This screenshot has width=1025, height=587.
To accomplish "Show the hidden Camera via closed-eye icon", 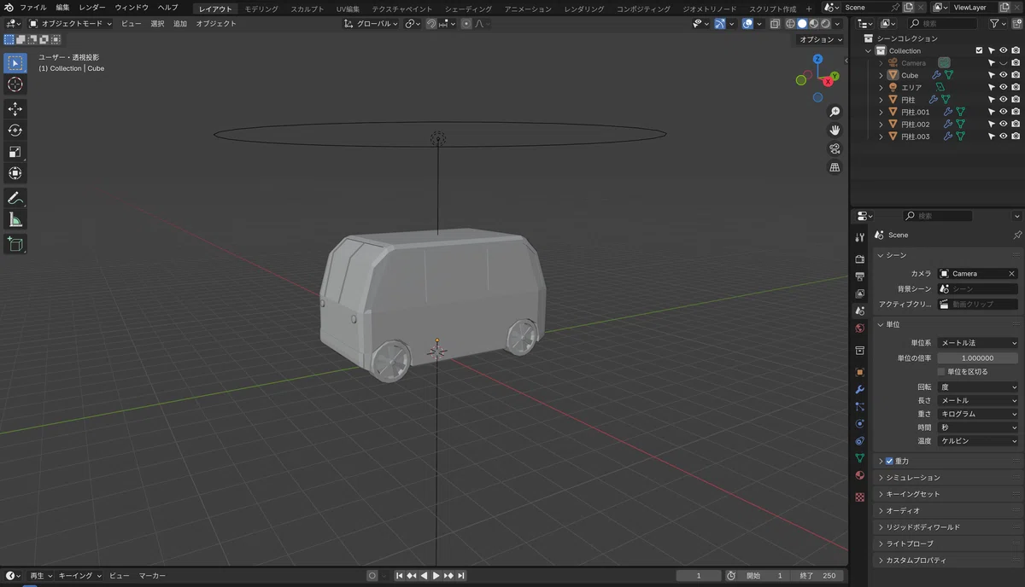I will [1004, 63].
